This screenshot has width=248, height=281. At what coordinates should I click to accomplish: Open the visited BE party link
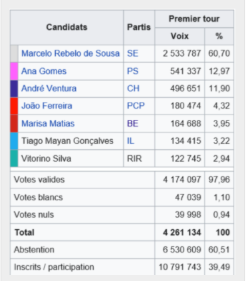point(132,123)
